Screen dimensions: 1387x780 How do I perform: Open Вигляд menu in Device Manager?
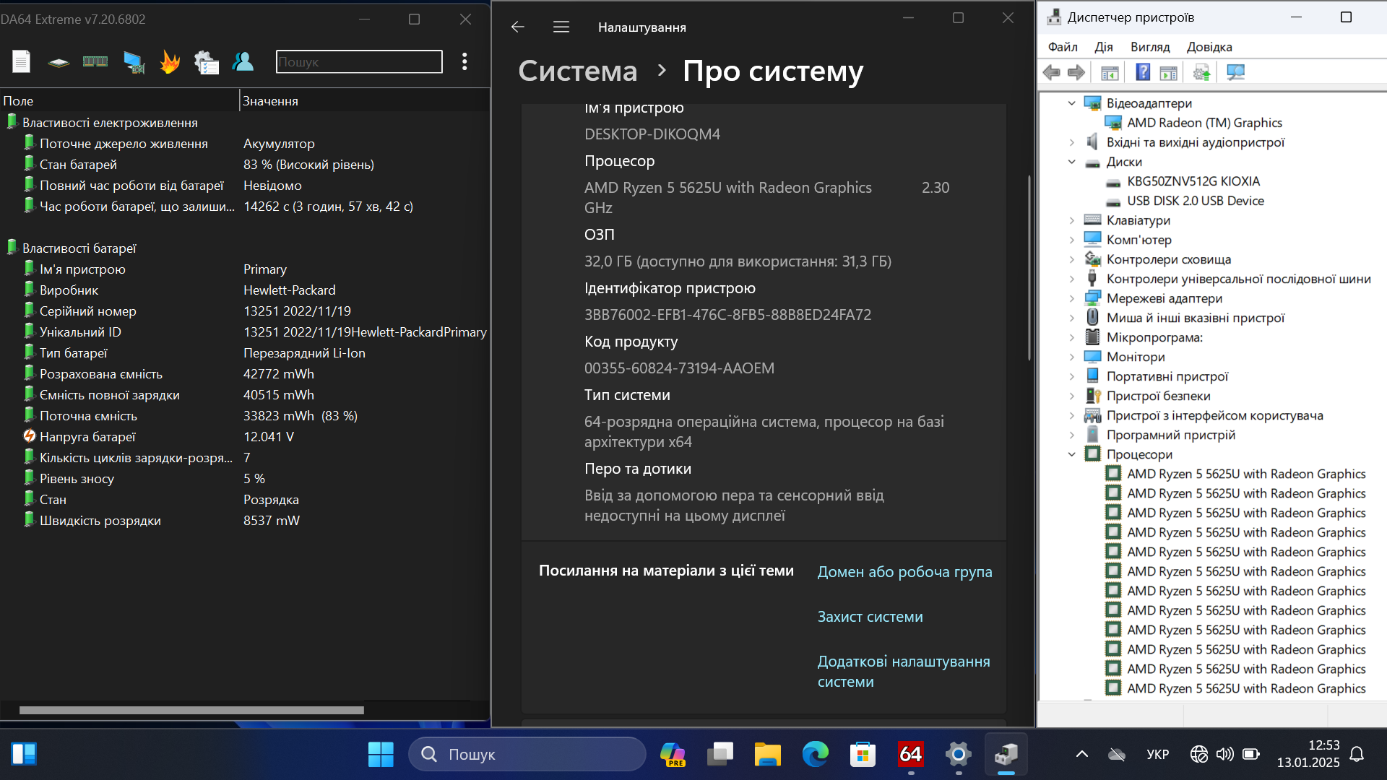[1150, 47]
